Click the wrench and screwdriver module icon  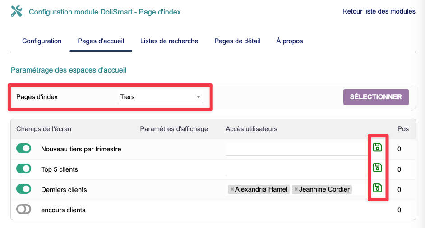[x=16, y=12]
